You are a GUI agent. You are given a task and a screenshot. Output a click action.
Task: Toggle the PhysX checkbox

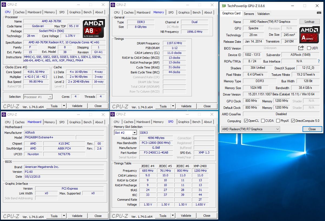pyautogui.click(x=278, y=121)
